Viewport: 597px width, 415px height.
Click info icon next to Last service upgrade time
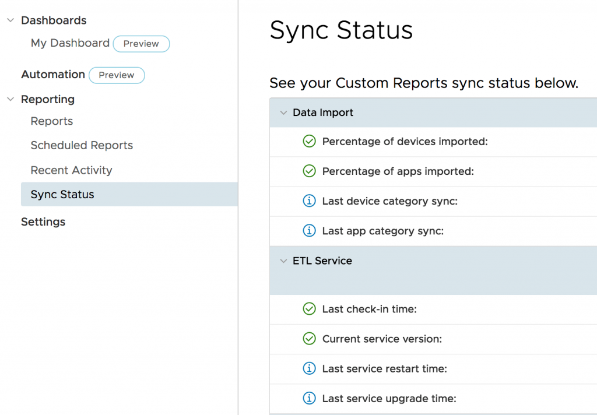click(310, 399)
